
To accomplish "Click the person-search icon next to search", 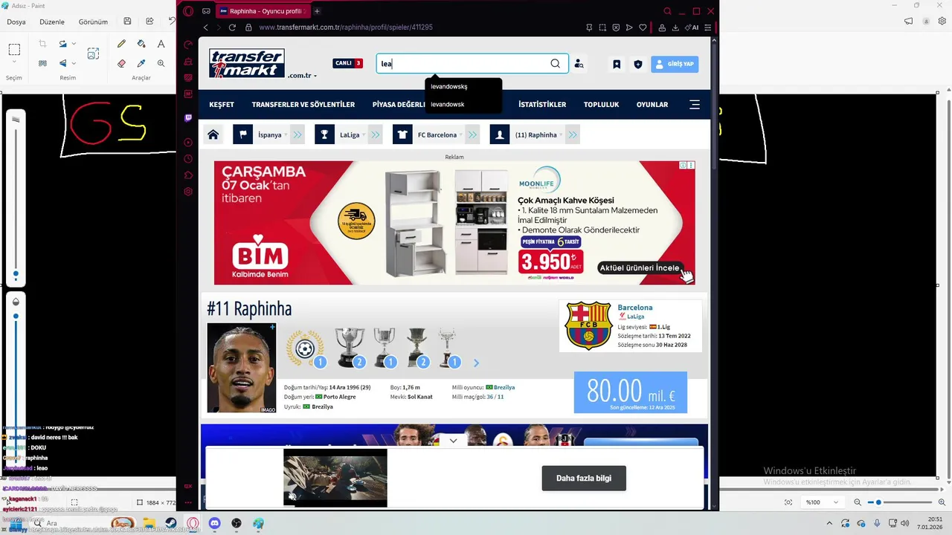I will click(x=579, y=64).
